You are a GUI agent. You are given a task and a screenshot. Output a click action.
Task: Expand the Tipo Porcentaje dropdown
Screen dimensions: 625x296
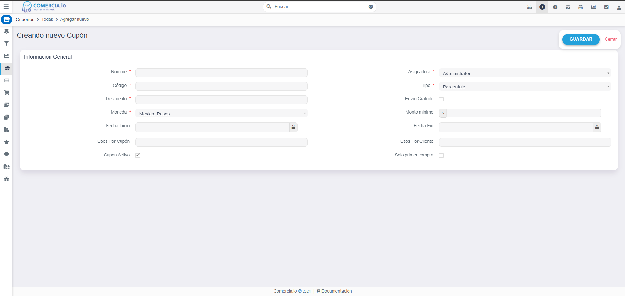click(525, 87)
